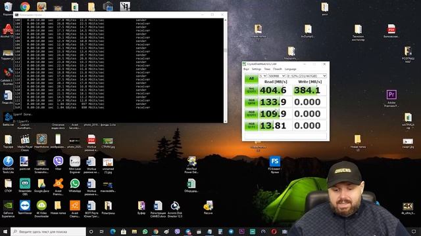
Task: Open Streamlabs OBS desktop shortcut
Action: 25,187
